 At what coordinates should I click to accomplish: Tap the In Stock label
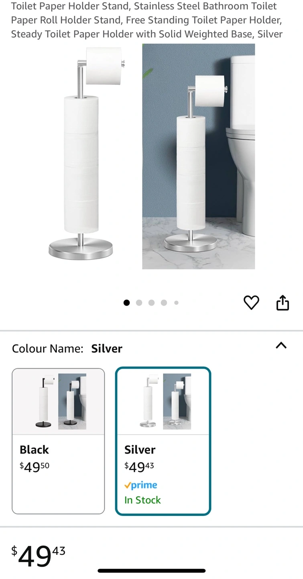point(142,500)
